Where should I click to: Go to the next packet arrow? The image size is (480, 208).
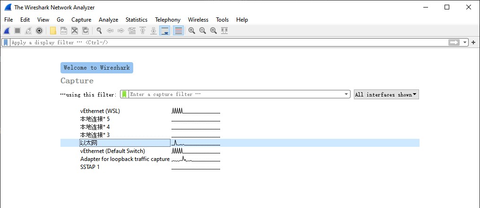point(121,31)
